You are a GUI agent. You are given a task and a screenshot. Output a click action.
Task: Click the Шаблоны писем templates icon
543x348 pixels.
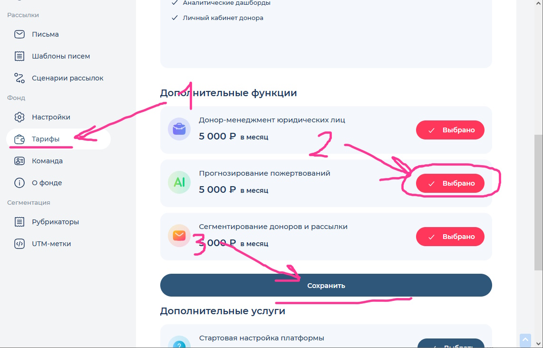19,56
